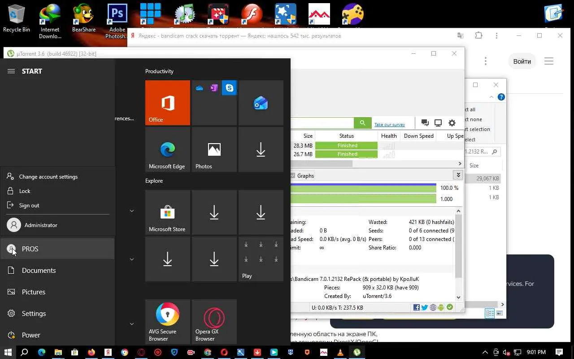
Task: Click the Explorer window help icon
Action: 501,97
